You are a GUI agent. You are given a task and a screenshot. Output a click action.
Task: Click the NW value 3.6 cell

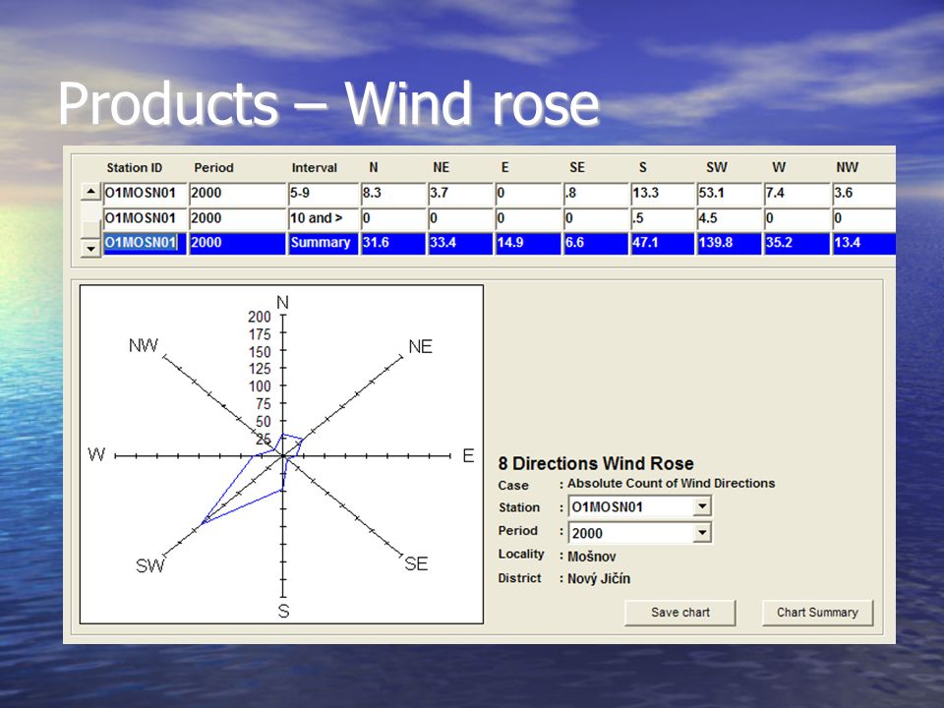click(x=864, y=194)
